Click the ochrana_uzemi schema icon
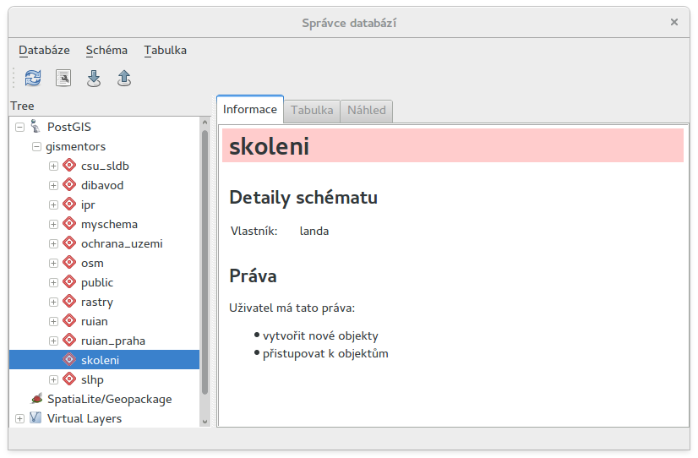 (x=69, y=243)
